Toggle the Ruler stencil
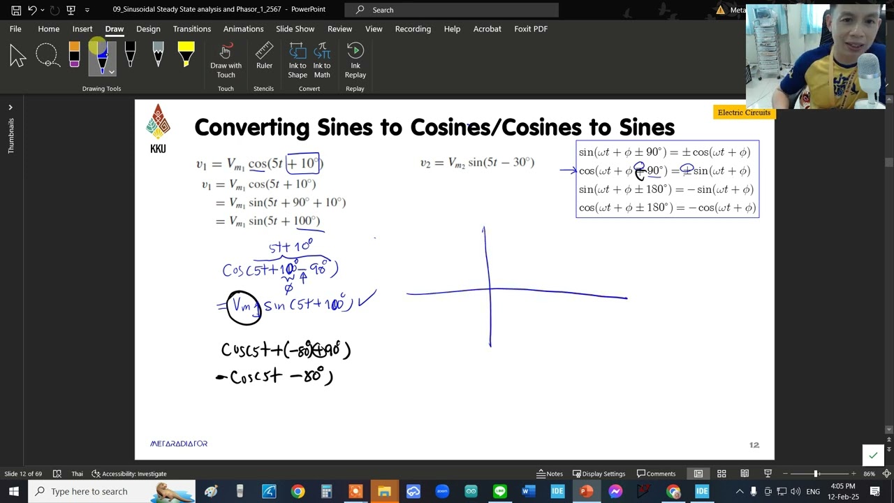The height and width of the screenshot is (503, 894). 264,57
